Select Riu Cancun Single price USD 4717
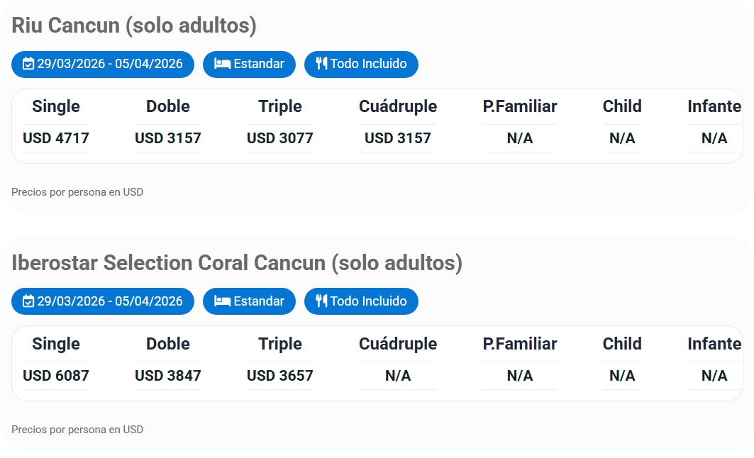This screenshot has width=754, height=458. point(56,138)
